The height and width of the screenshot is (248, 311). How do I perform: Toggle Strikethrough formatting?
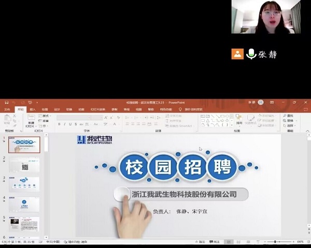[x=81, y=124]
